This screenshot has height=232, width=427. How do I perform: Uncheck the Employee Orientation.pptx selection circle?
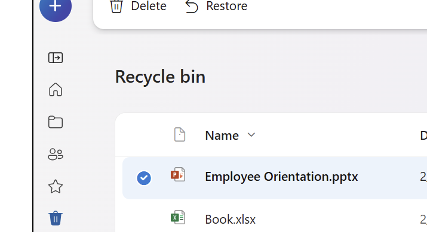tap(144, 178)
